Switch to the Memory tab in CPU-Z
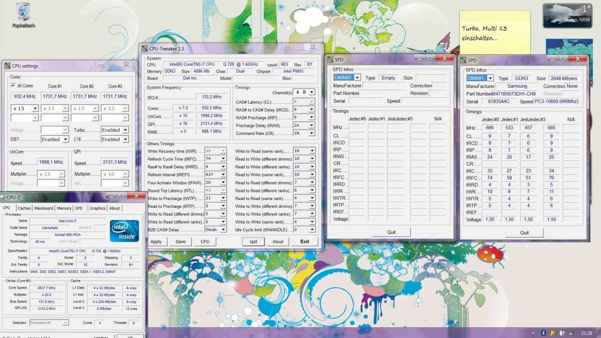 [x=64, y=208]
